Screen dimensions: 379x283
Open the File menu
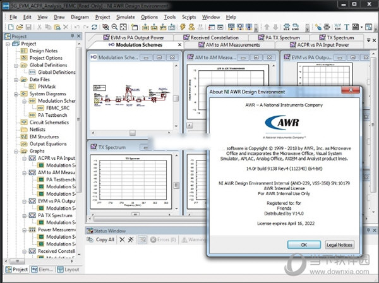click(x=13, y=17)
